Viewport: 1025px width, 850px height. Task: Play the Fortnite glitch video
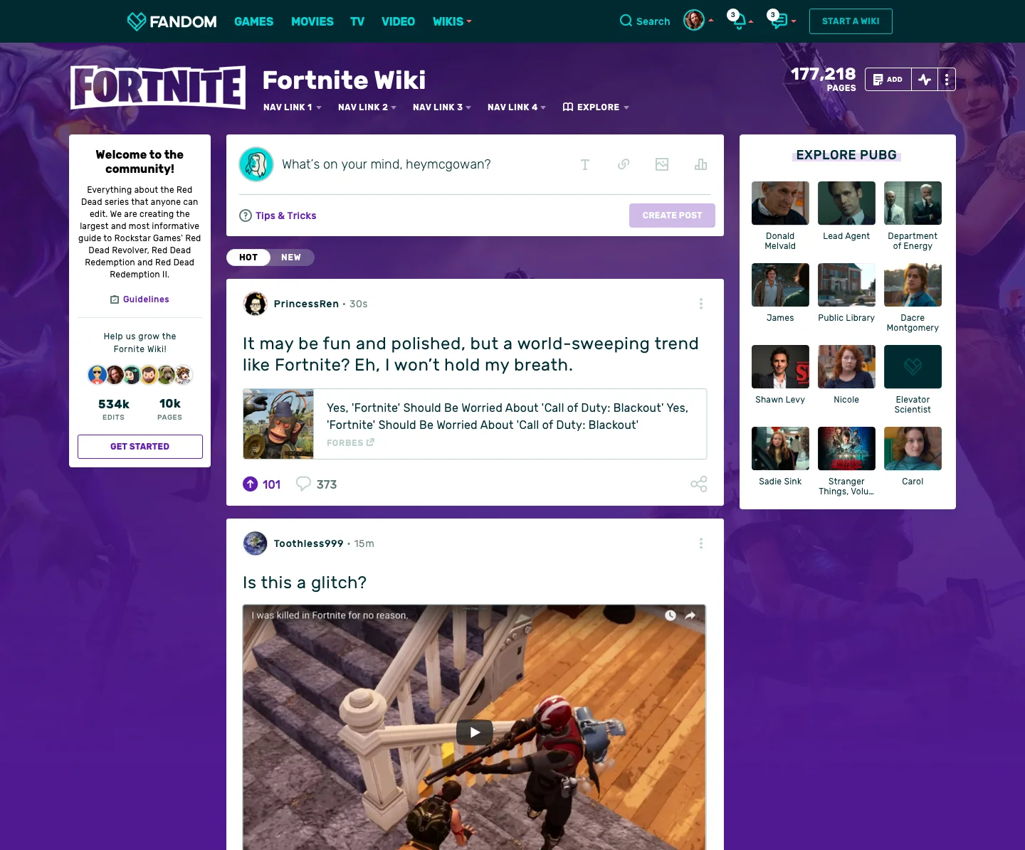(x=474, y=731)
